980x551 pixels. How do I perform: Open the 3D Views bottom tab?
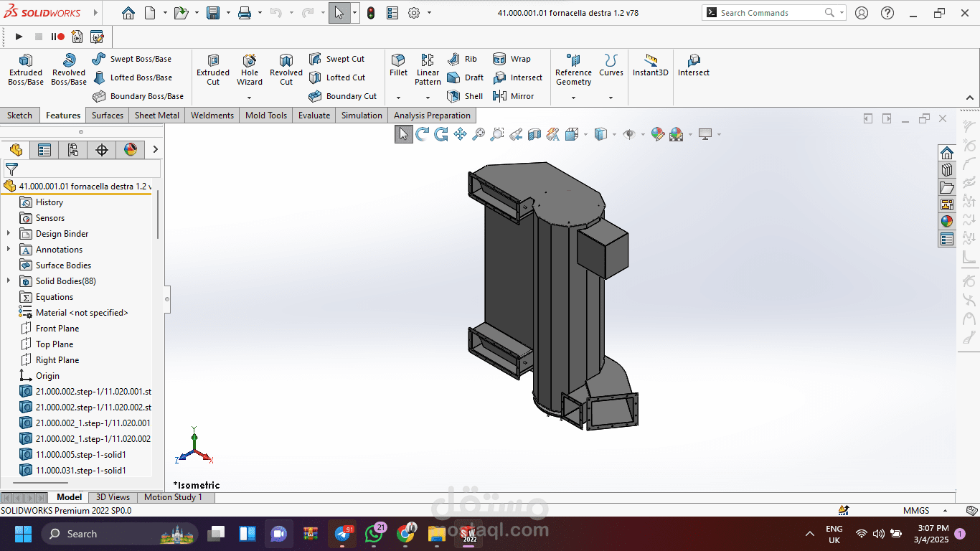tap(113, 497)
